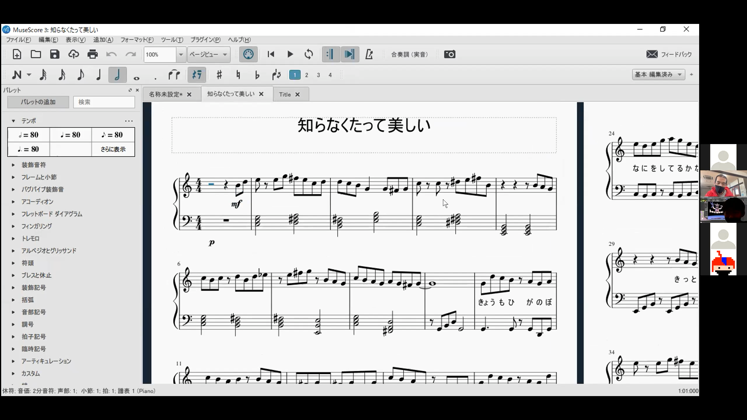Select voice 3
The height and width of the screenshot is (420, 747).
pyautogui.click(x=318, y=75)
